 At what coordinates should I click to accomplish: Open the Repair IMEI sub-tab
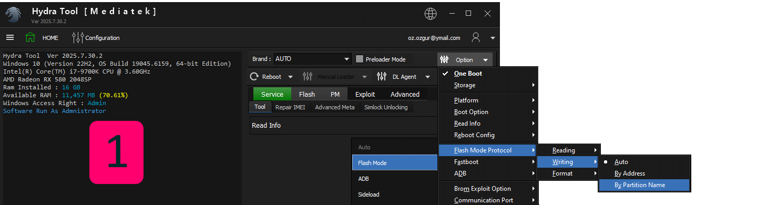click(x=291, y=107)
